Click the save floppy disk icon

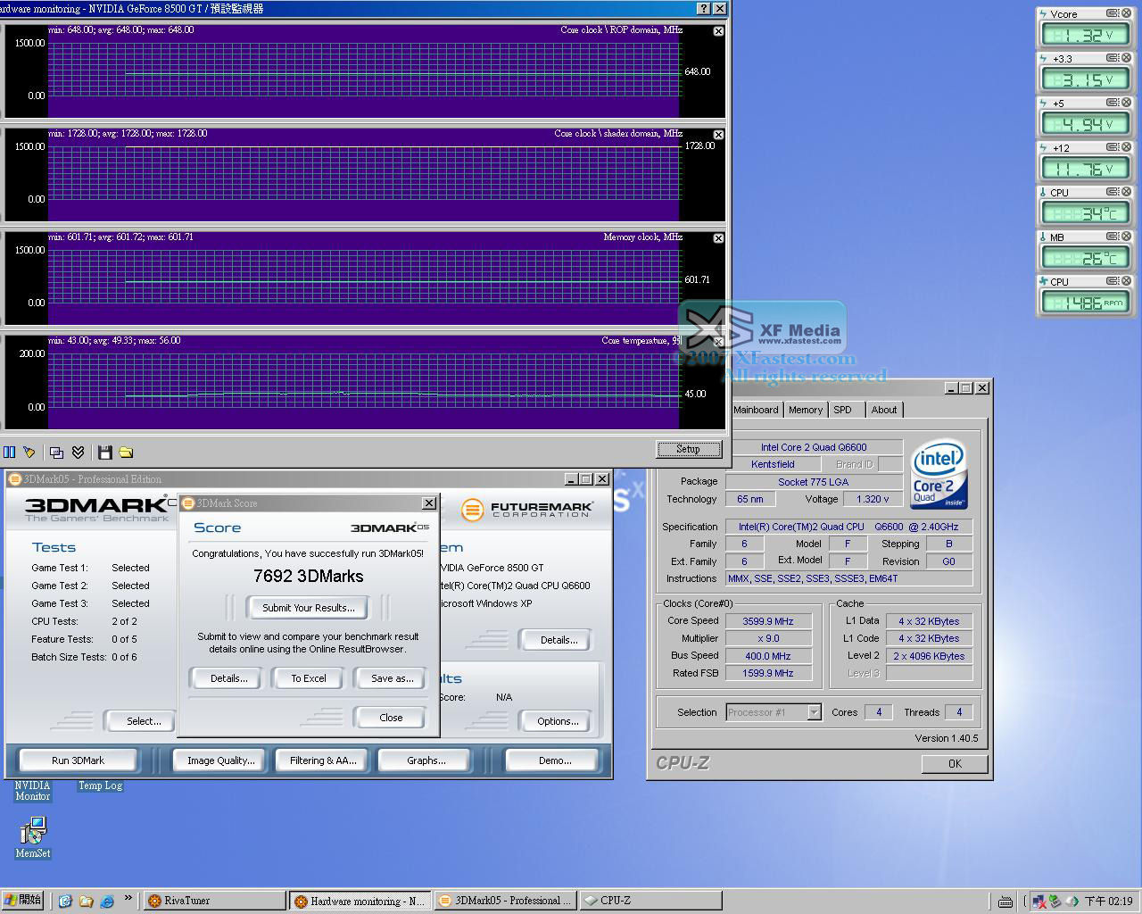click(x=105, y=453)
